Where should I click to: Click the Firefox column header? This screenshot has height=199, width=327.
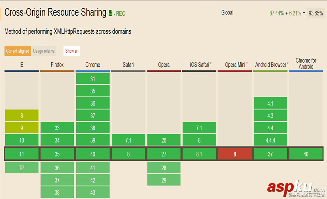[x=57, y=65]
